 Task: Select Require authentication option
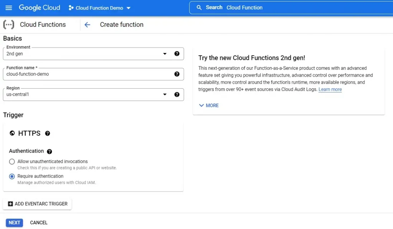click(x=12, y=176)
